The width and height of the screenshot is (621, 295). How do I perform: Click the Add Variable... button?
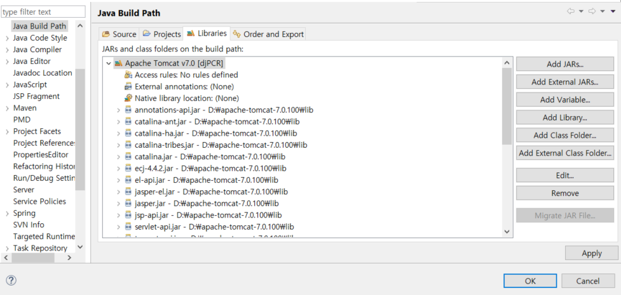[565, 100]
